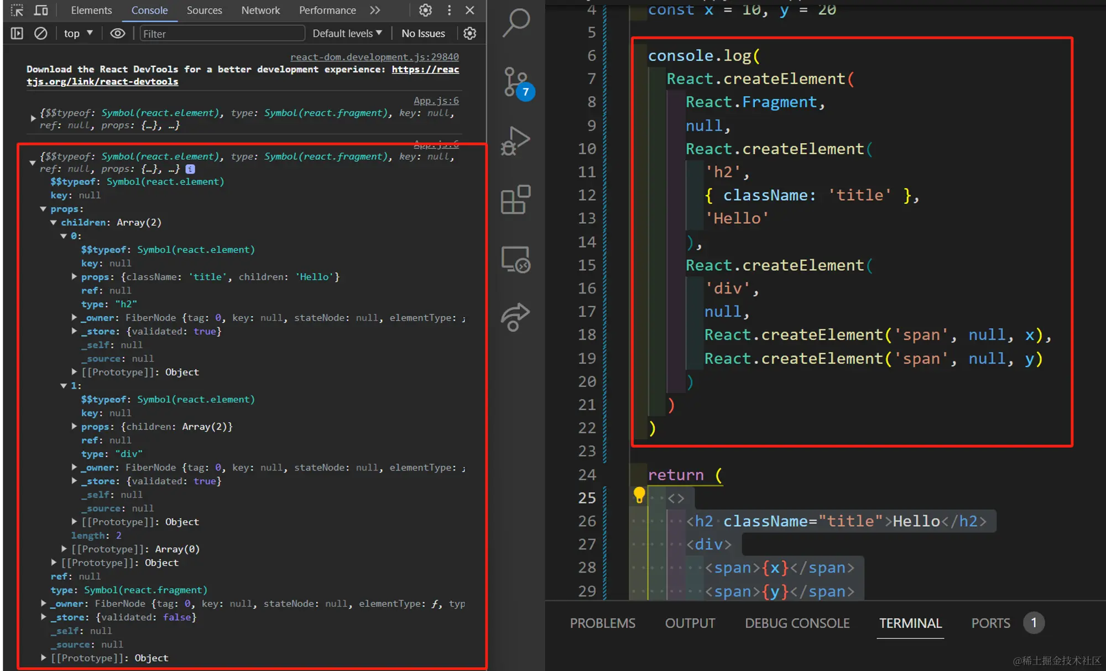Switch to the Sources tab
The height and width of the screenshot is (671, 1106).
coord(204,11)
